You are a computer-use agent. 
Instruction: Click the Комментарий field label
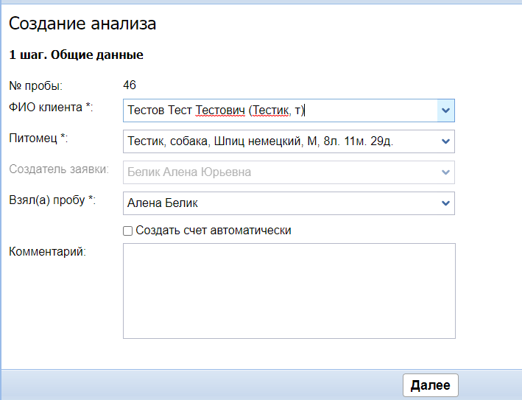[x=48, y=252]
